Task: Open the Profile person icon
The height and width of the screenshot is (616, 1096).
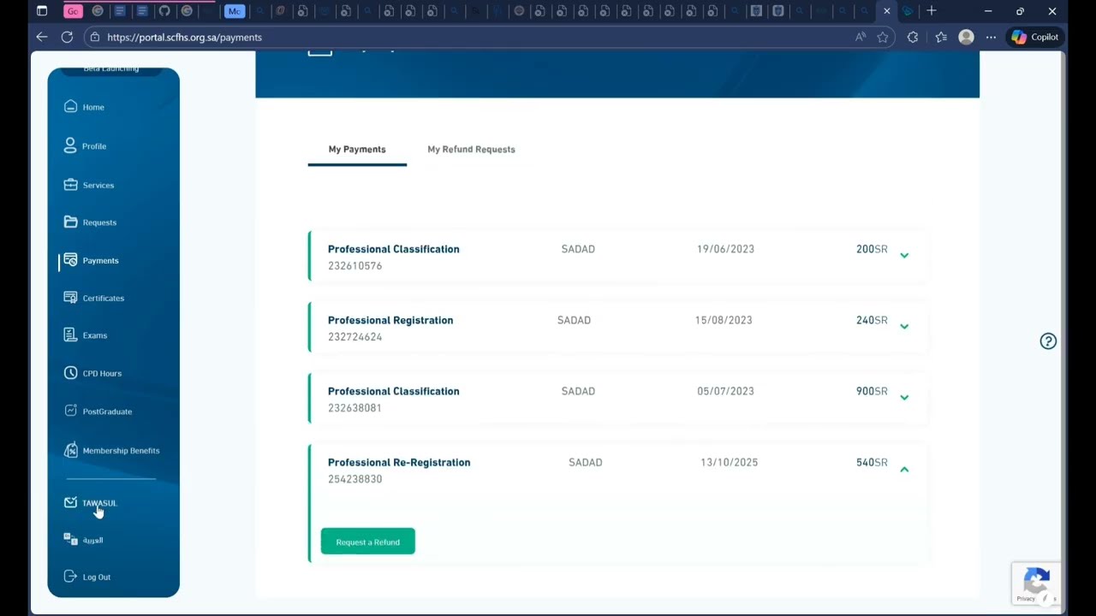Action: [x=70, y=145]
